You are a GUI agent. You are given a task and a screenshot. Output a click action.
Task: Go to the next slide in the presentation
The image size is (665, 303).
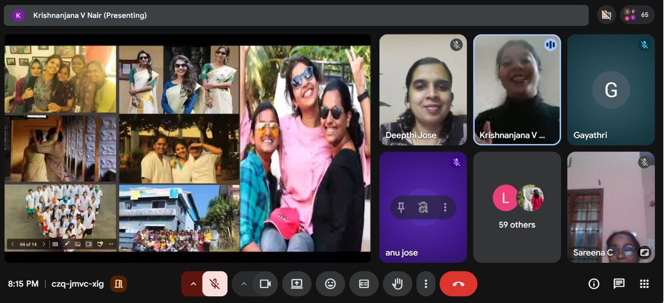tap(44, 244)
